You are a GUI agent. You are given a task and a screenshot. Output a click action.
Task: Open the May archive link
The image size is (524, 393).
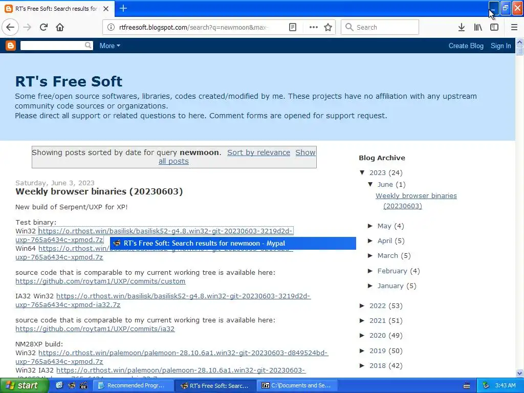click(384, 226)
